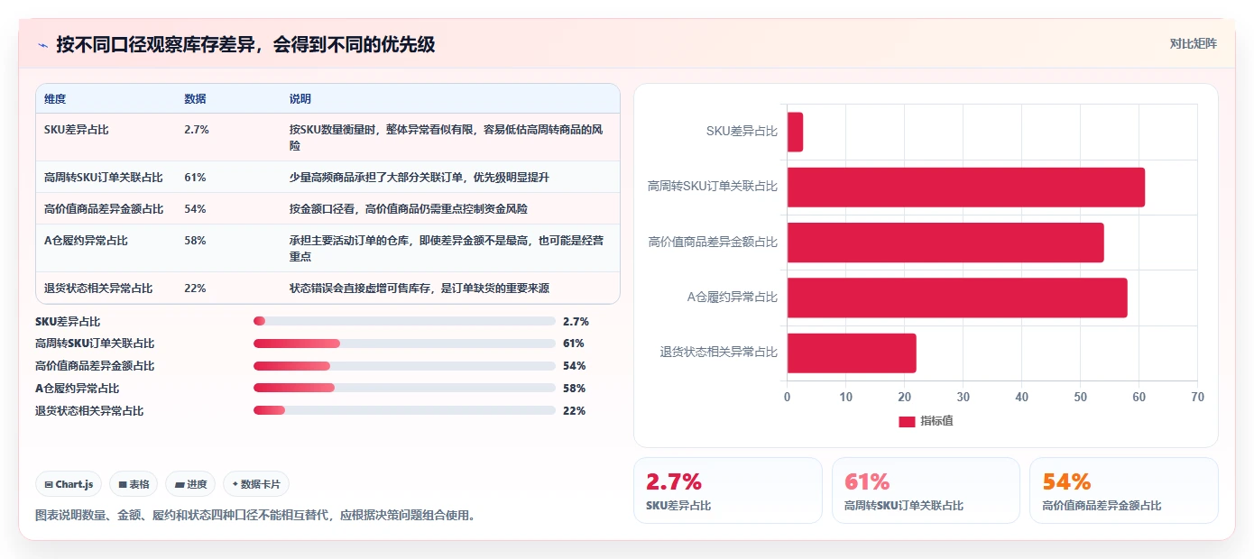Click the Chart.js chip

(69, 484)
